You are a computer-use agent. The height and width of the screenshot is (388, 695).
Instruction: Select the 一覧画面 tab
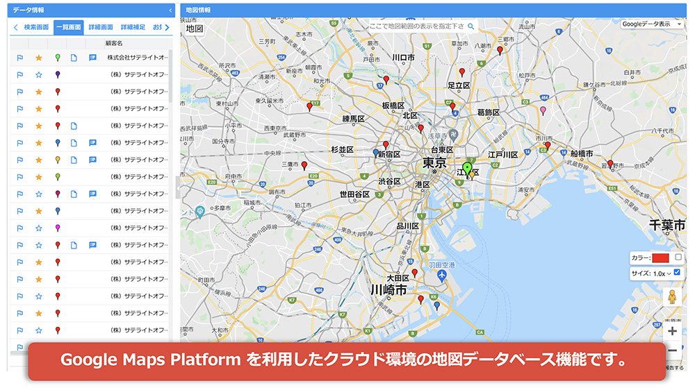(x=69, y=28)
